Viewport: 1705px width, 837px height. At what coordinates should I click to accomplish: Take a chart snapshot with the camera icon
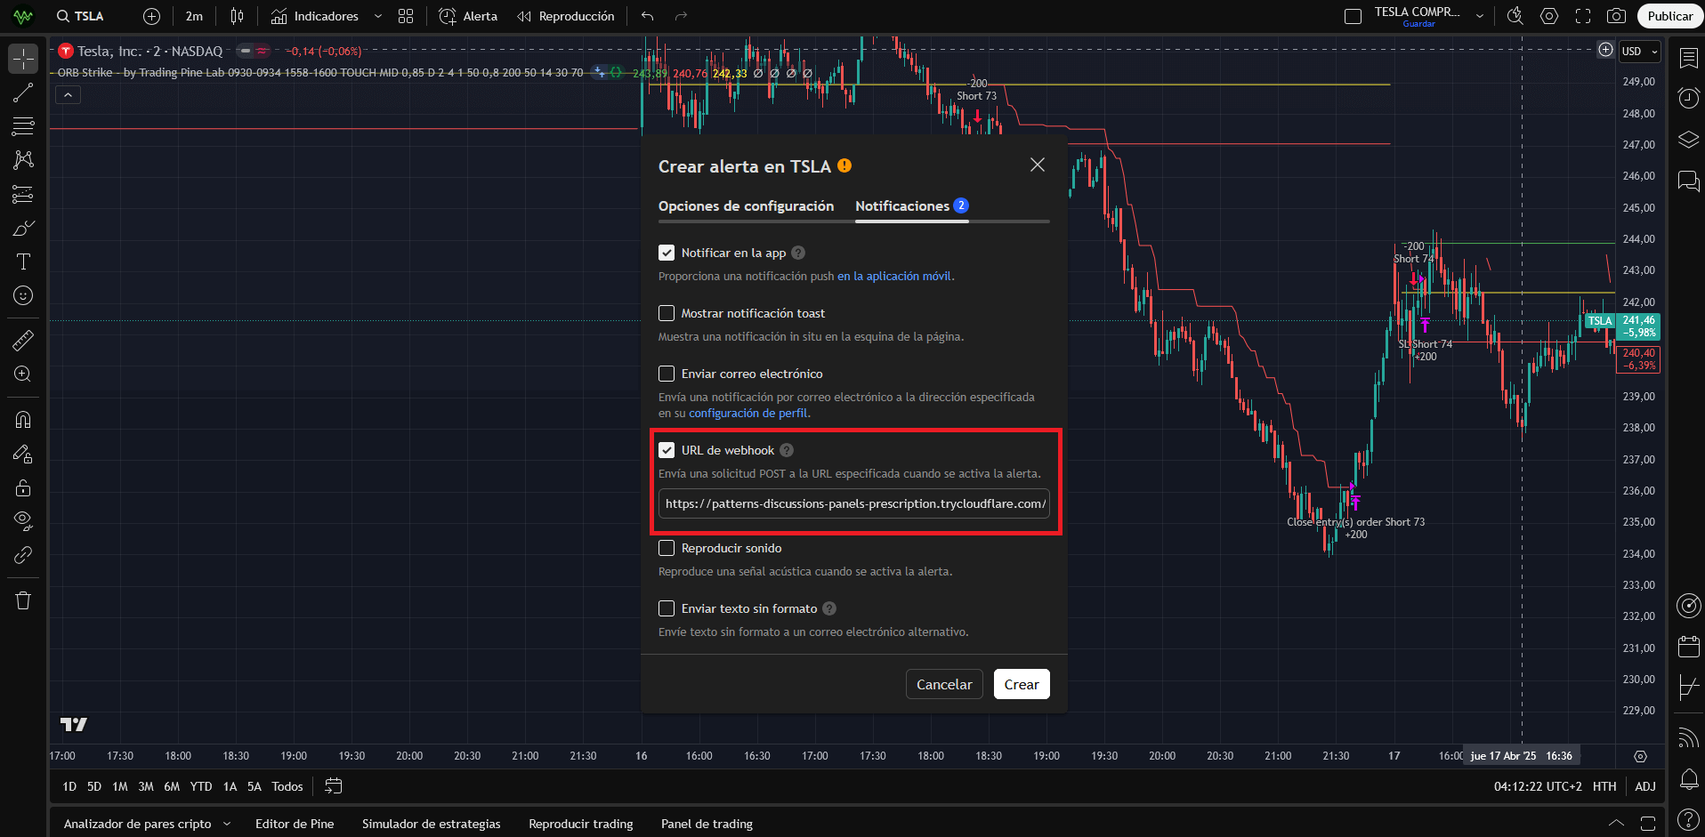click(x=1618, y=15)
